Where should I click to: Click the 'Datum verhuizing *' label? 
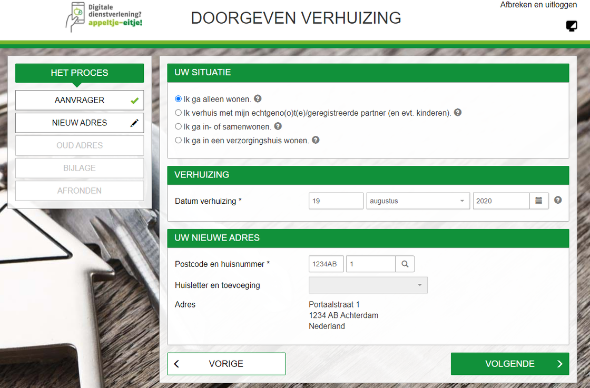[x=208, y=201]
